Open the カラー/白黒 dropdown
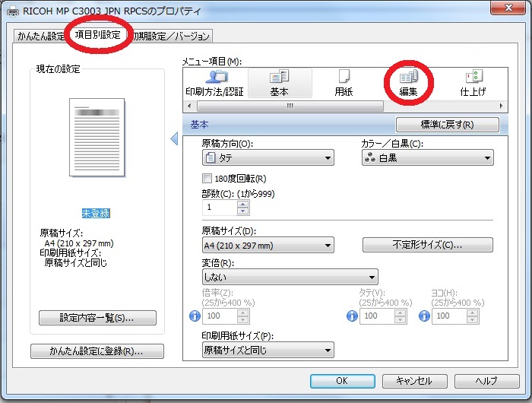532x403 pixels. (427, 158)
